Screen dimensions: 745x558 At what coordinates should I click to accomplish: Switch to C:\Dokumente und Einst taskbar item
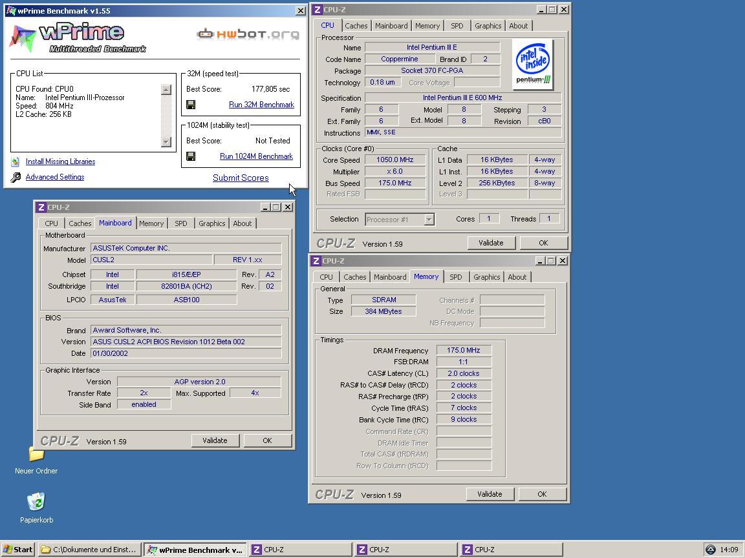click(x=89, y=550)
